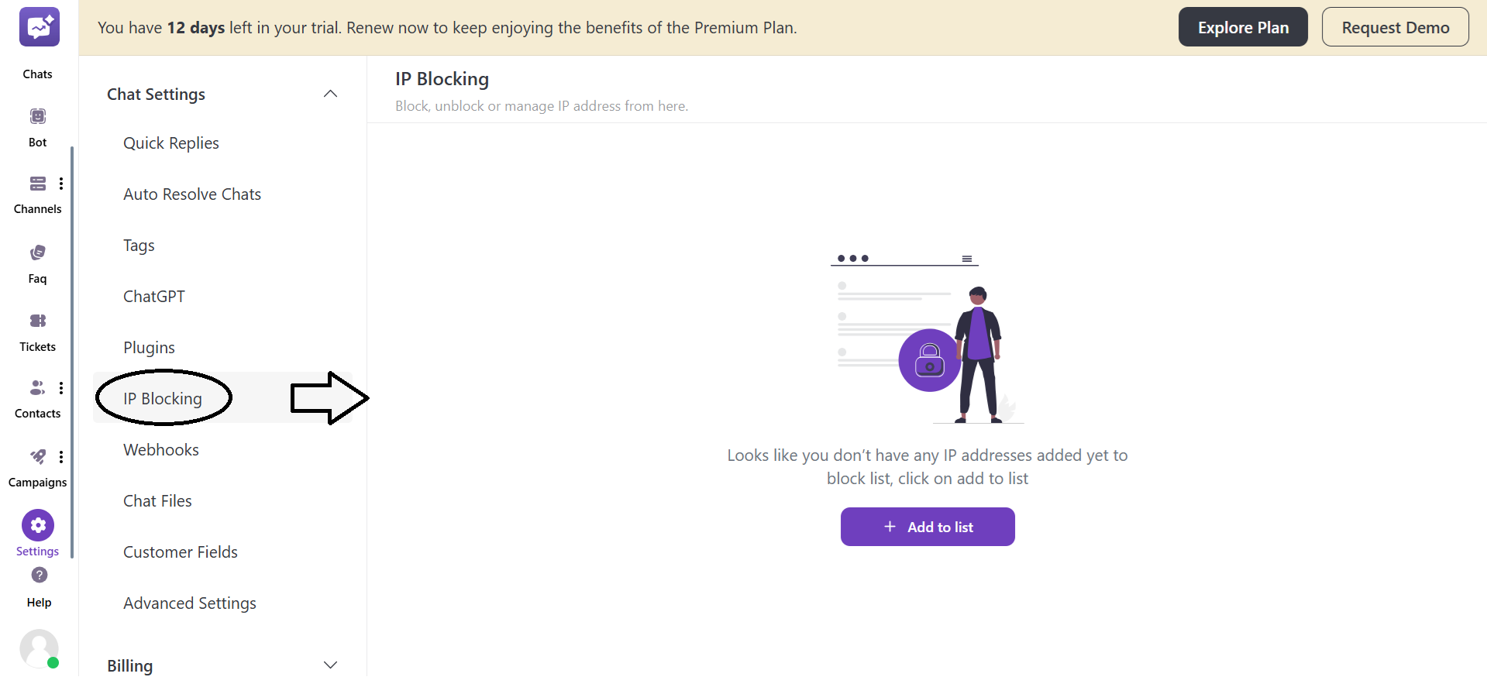Image resolution: width=1487 pixels, height=677 pixels.
Task: Open the ChatGPT settings entry
Action: pyautogui.click(x=153, y=296)
